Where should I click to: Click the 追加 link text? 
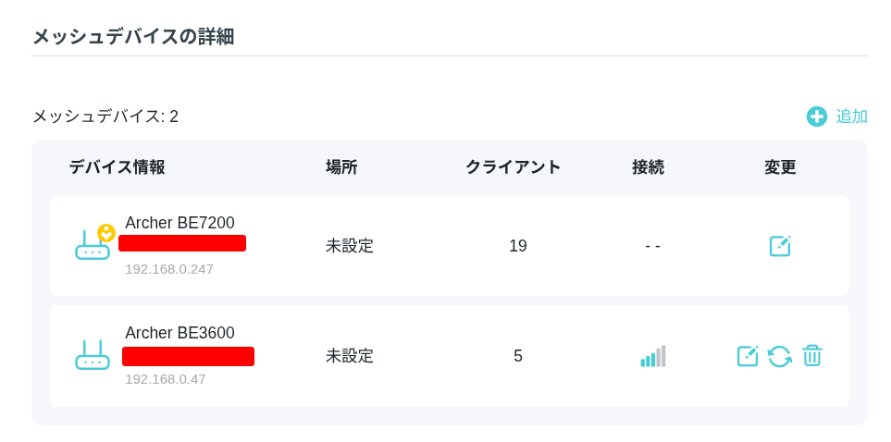pyautogui.click(x=851, y=117)
